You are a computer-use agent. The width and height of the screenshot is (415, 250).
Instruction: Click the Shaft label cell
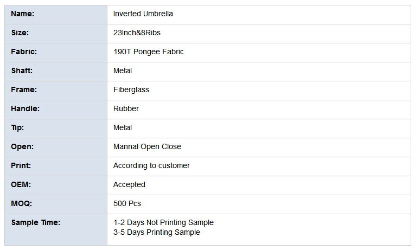tap(56, 72)
